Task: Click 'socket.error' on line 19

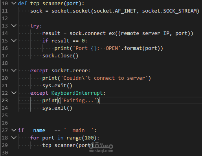Action: coord(70,71)
